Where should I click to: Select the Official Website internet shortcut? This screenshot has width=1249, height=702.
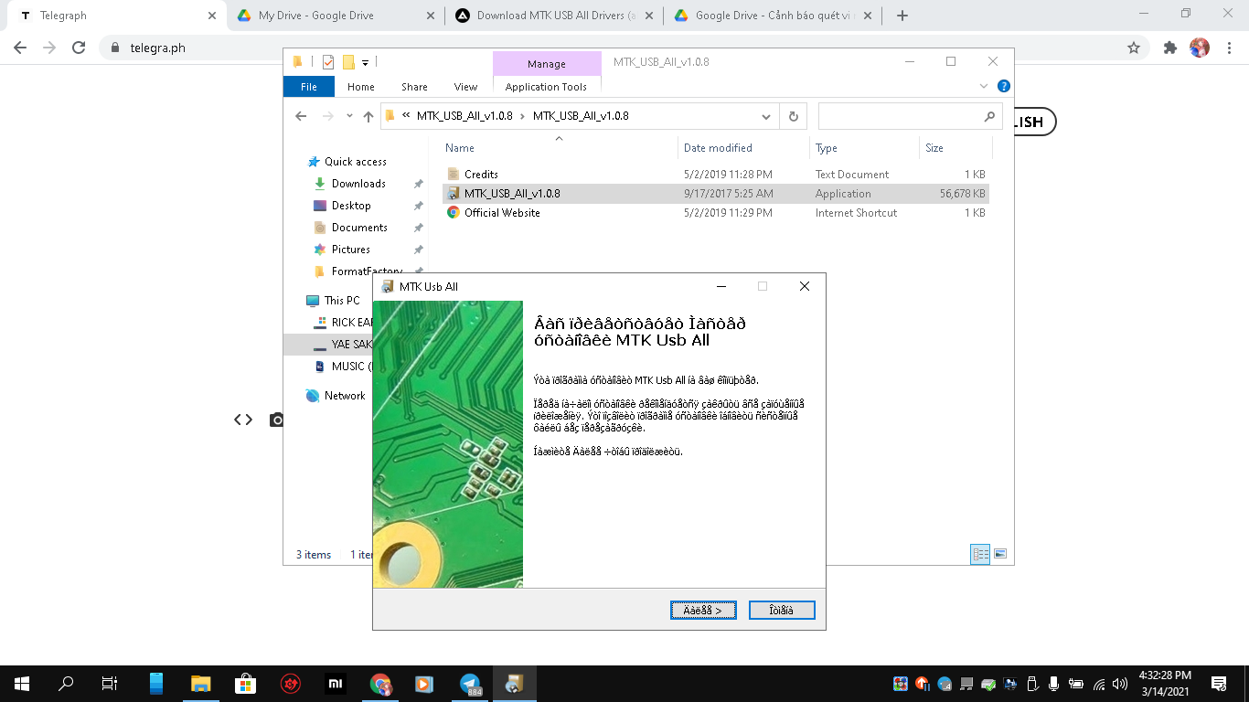[x=716, y=212]
